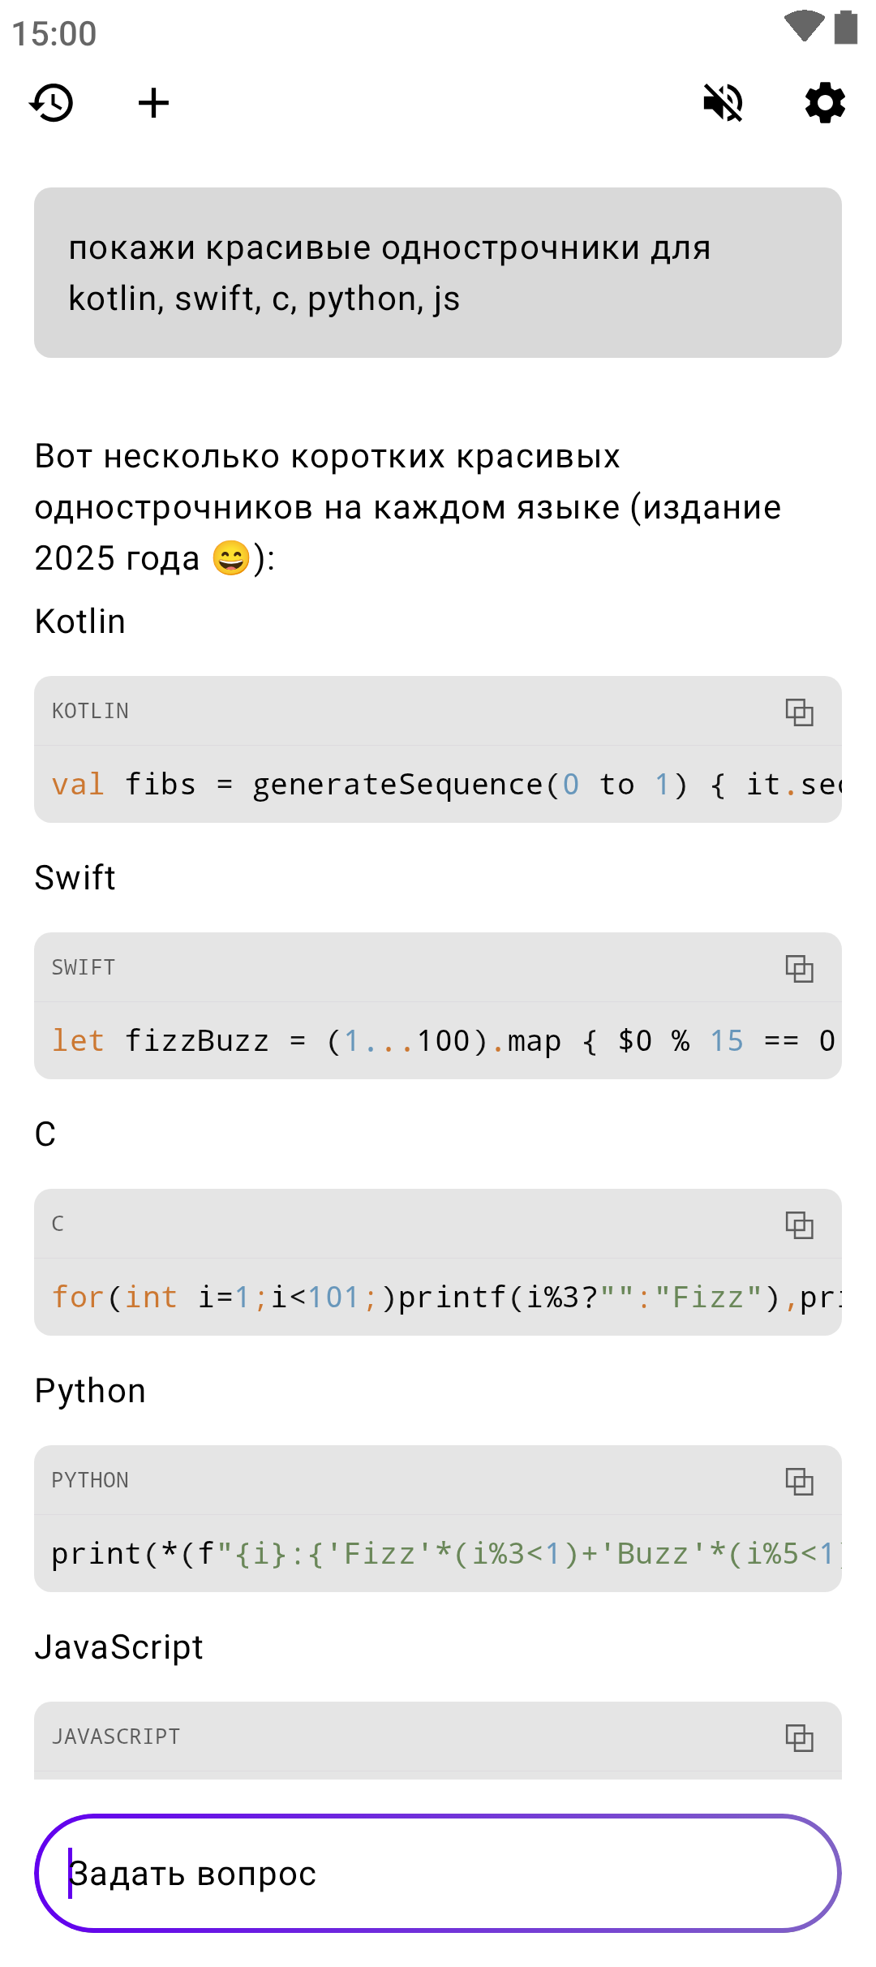
Task: Tap the SWIFT code block header label
Action: pos(84,968)
